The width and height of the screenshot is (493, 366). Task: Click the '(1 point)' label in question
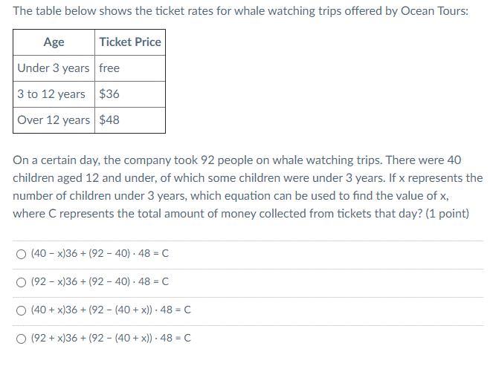pyautogui.click(x=445, y=214)
